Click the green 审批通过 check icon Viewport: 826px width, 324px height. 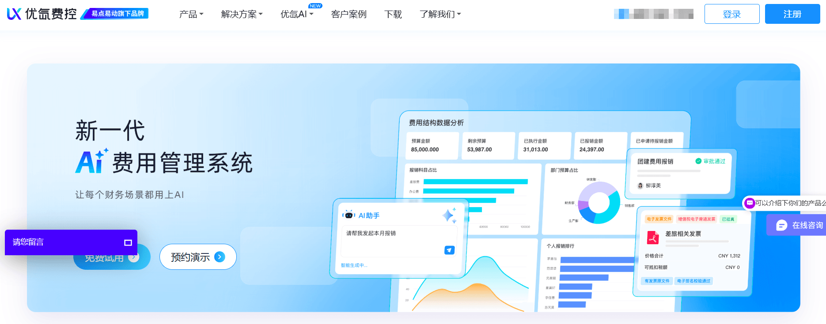(698, 161)
